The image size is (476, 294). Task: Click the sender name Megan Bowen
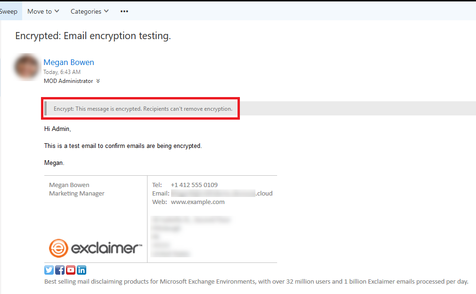point(69,62)
